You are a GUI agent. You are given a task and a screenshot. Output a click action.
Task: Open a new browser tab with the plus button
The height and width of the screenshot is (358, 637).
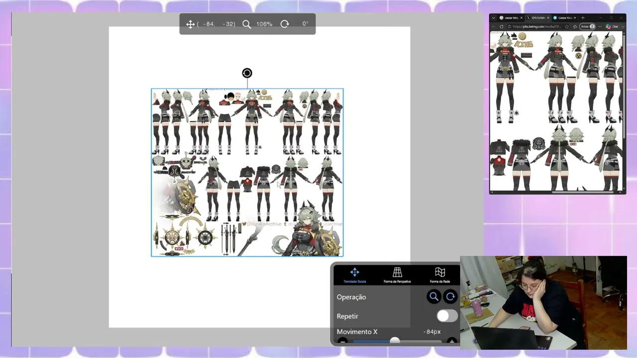click(583, 18)
